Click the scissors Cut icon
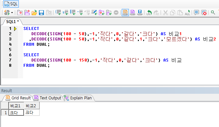This screenshot has width=219, height=127. (x=166, y=13)
